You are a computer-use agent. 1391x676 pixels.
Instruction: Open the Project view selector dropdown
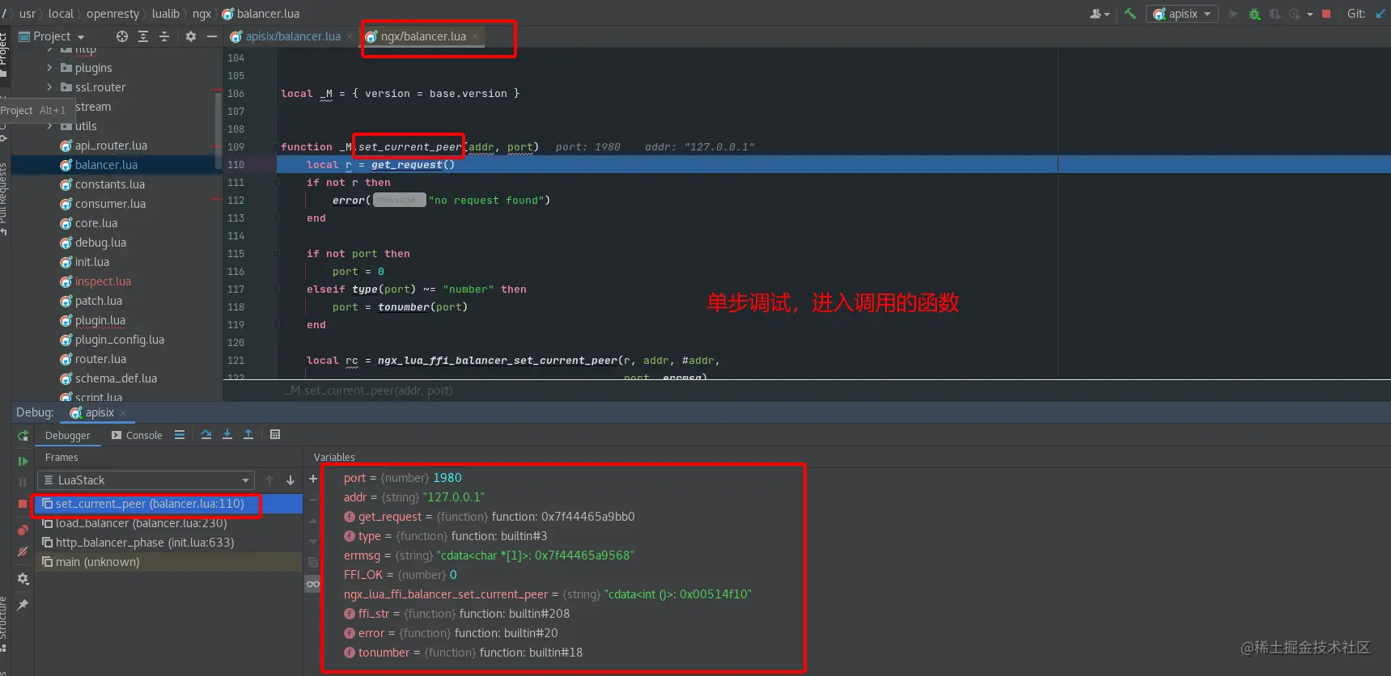pos(51,36)
